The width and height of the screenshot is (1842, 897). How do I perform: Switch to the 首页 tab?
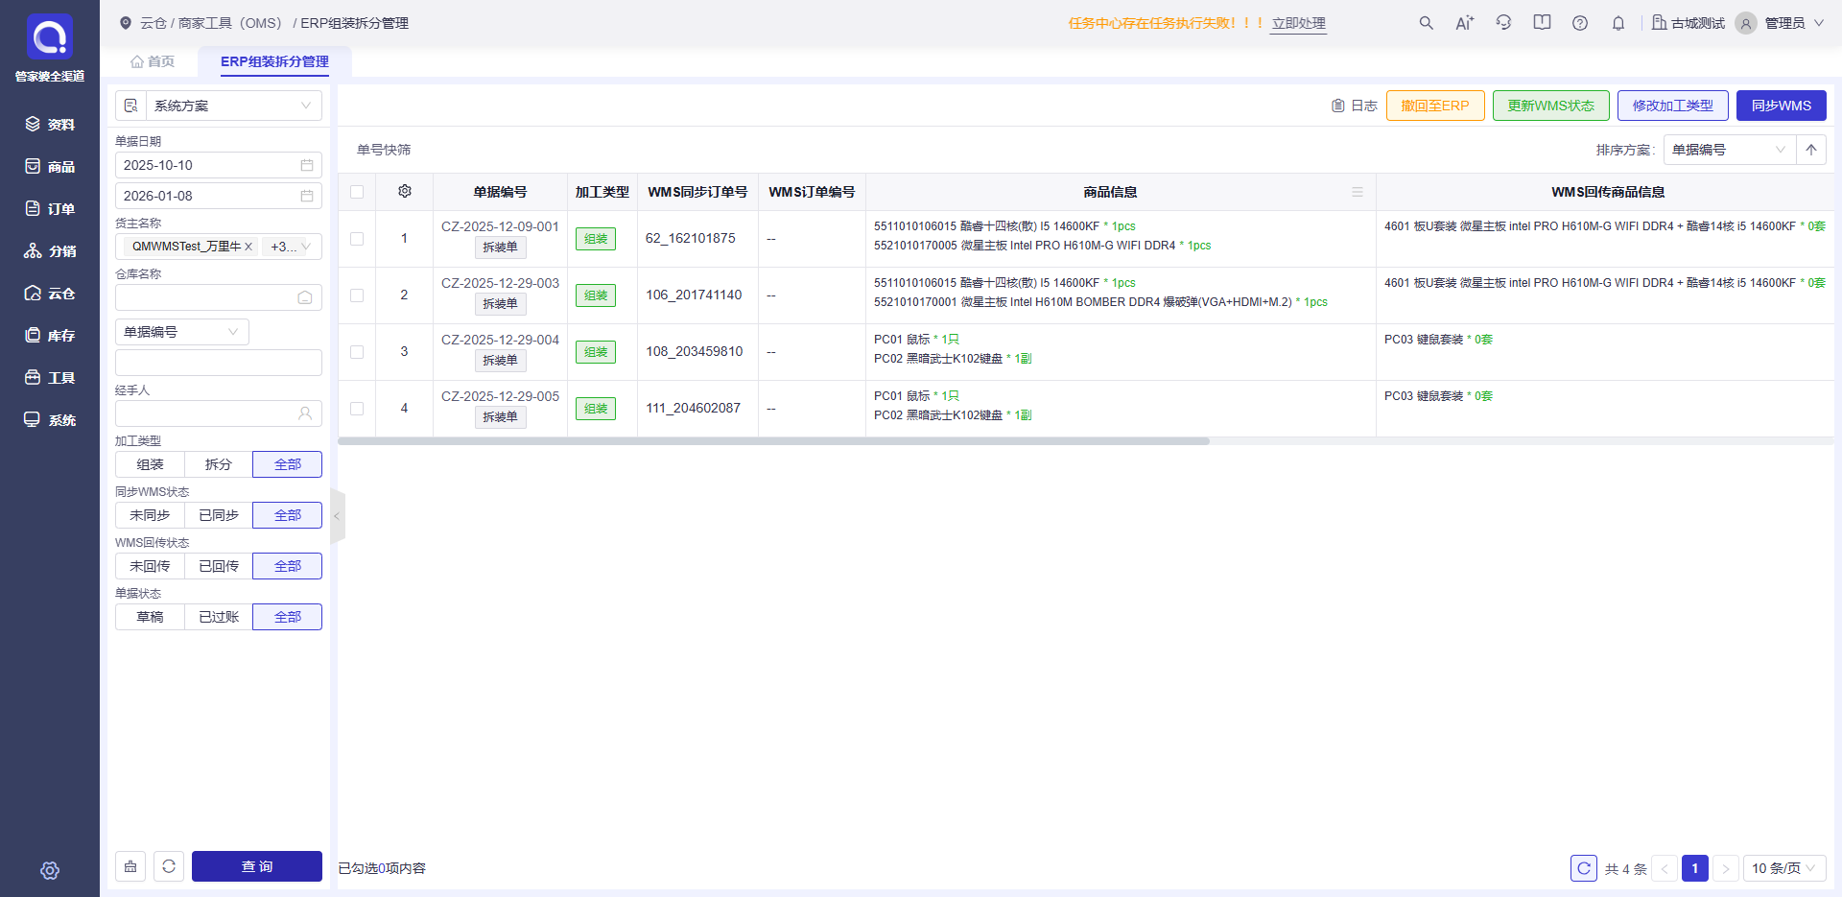153,61
